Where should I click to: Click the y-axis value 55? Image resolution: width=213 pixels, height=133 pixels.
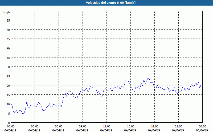[x=8, y=20]
